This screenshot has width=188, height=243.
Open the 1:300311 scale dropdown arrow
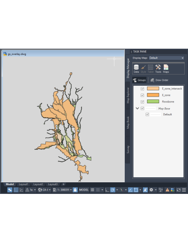click(71, 190)
